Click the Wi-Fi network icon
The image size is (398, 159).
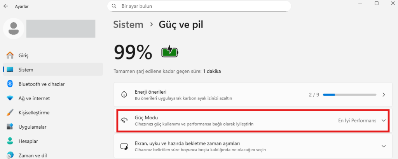point(10,98)
